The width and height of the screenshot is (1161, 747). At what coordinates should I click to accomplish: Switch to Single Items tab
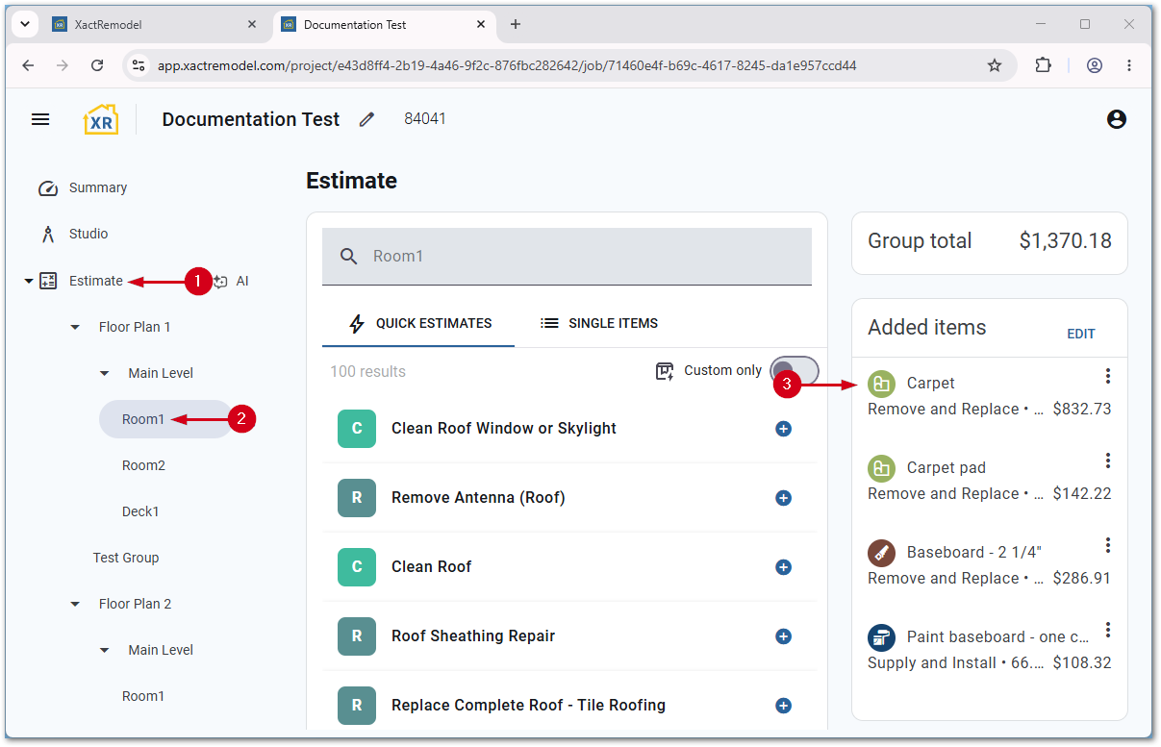(598, 323)
